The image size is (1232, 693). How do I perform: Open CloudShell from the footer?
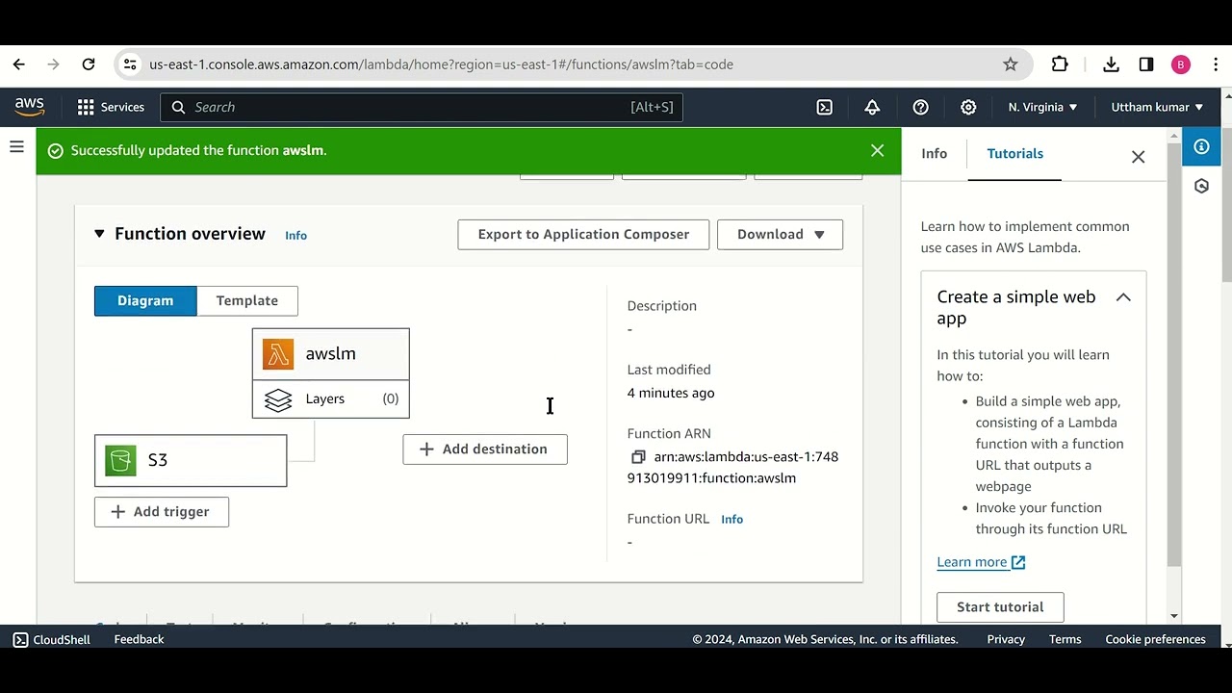point(52,639)
